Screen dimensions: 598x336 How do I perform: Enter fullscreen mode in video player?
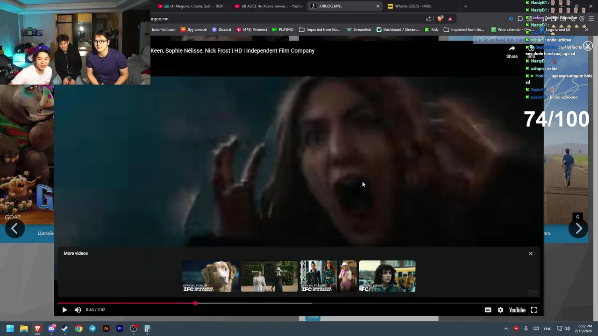pyautogui.click(x=534, y=310)
